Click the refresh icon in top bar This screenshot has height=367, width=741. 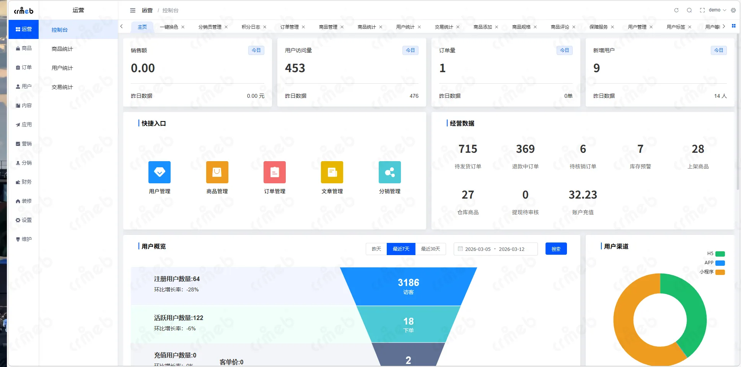coord(676,10)
